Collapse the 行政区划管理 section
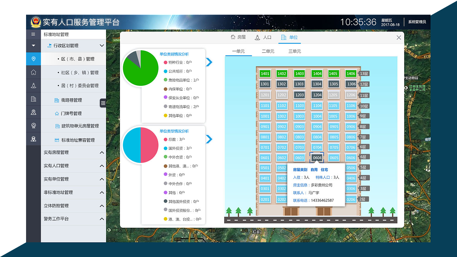Image resolution: width=457 pixels, height=257 pixels. (x=102, y=46)
